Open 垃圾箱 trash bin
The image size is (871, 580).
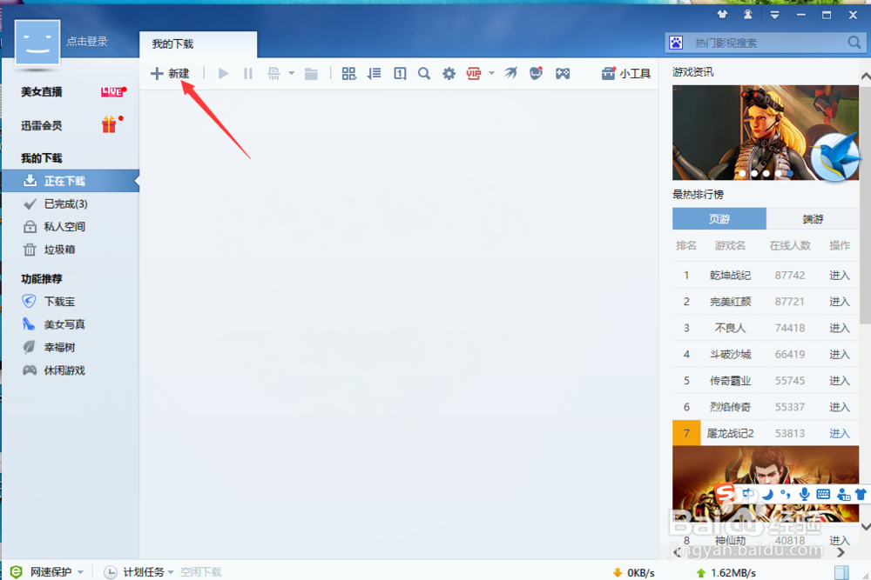59,250
